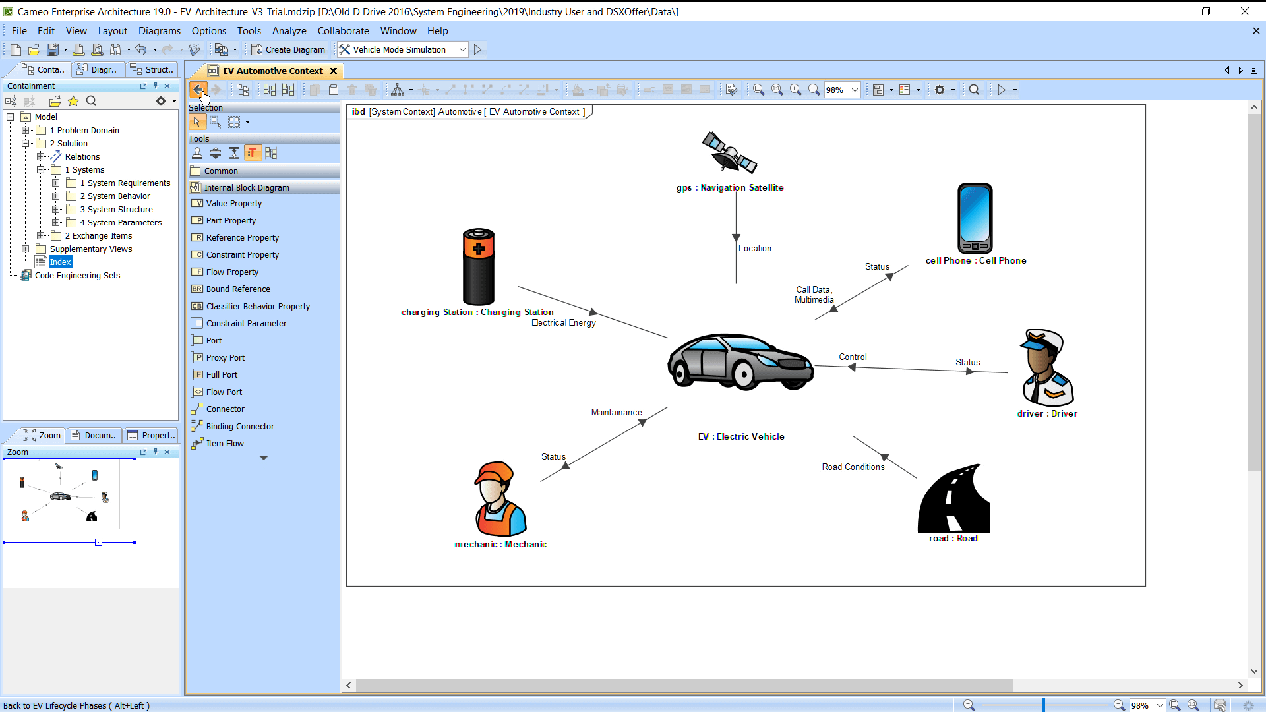Screen dimensions: 1266x712
Task: Select Item Flow from palette
Action: (225, 444)
